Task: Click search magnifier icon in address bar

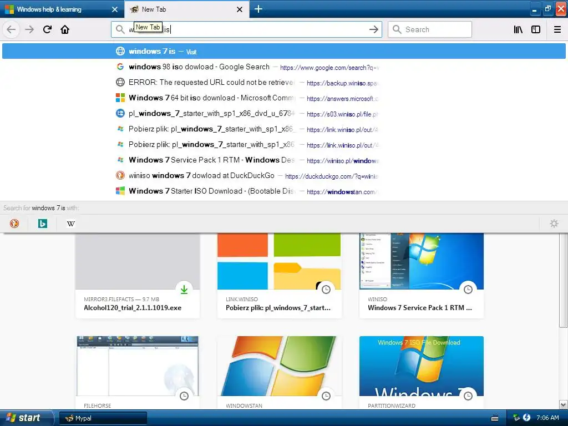Action: click(120, 29)
